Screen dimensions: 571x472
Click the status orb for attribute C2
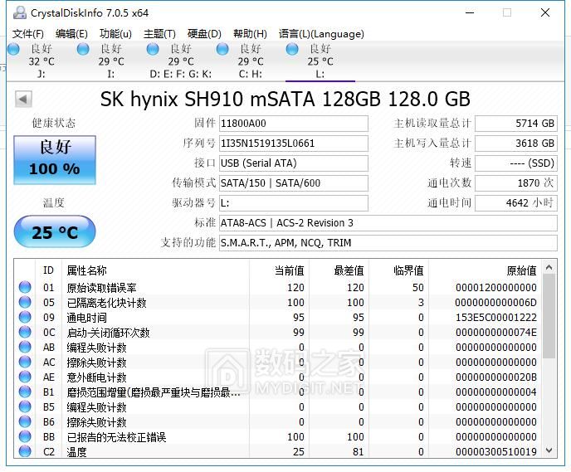pos(25,451)
